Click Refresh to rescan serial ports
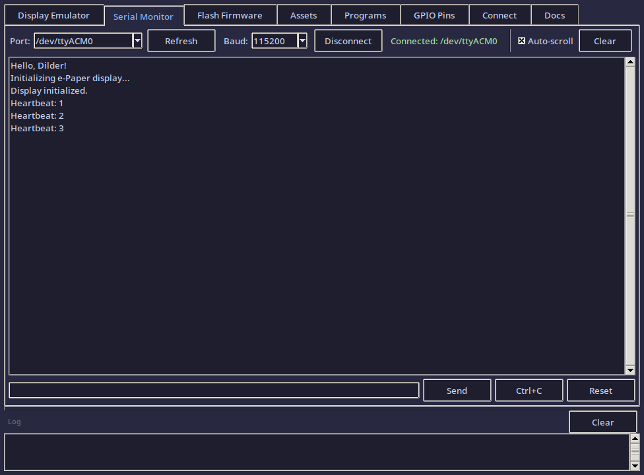Viewport: 644px width, 475px height. click(x=181, y=40)
